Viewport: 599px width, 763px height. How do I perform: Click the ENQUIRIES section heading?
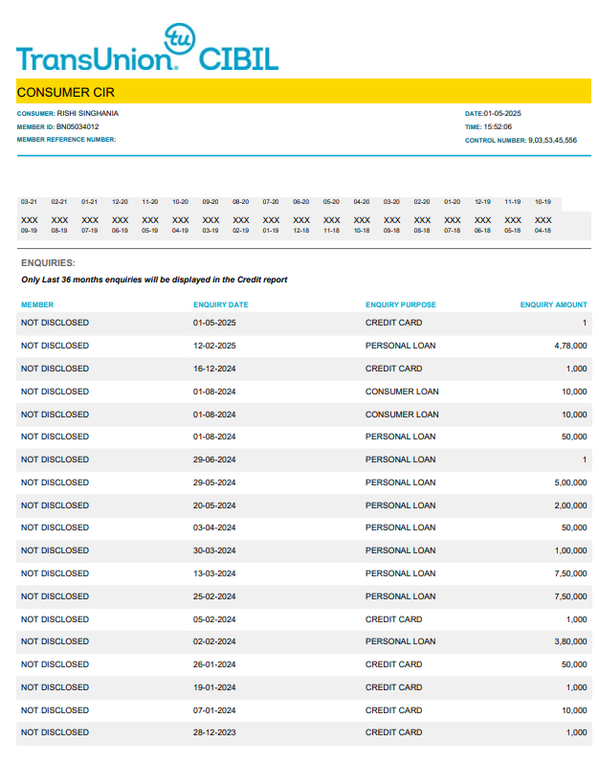[48, 262]
